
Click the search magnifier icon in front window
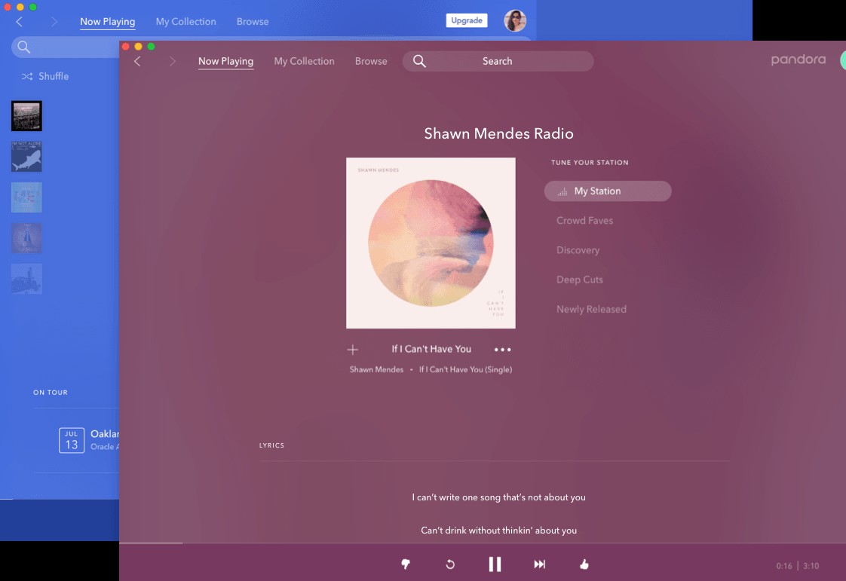(x=419, y=62)
